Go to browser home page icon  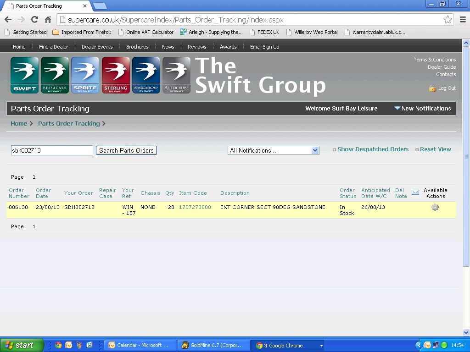click(48, 20)
